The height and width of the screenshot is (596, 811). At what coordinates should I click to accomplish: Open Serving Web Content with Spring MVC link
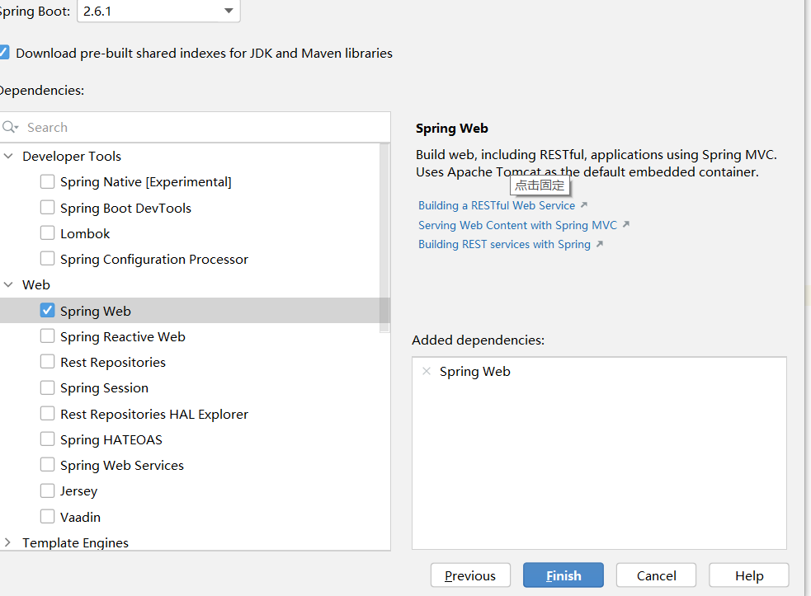(x=517, y=225)
